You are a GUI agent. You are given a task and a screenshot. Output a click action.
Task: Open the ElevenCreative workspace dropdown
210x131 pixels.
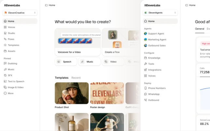coord(20,13)
